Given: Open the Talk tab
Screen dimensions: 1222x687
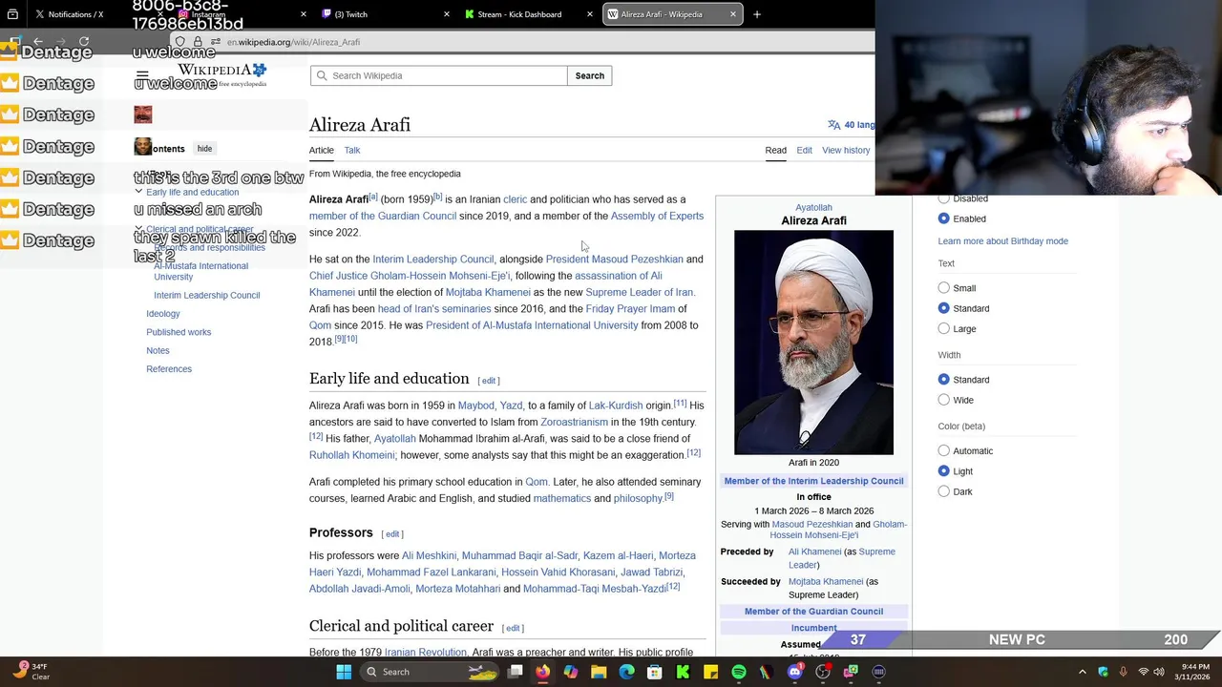Looking at the screenshot, I should click(x=352, y=150).
